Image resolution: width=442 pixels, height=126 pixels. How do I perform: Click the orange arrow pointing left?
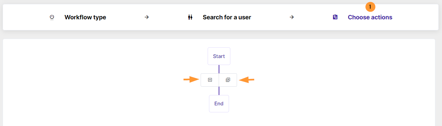click(246, 79)
